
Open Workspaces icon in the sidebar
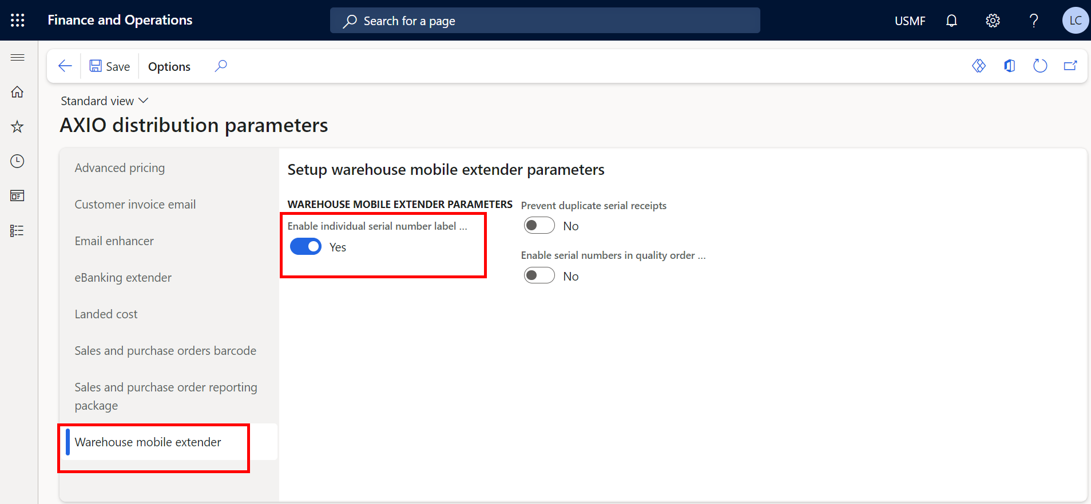[18, 196]
